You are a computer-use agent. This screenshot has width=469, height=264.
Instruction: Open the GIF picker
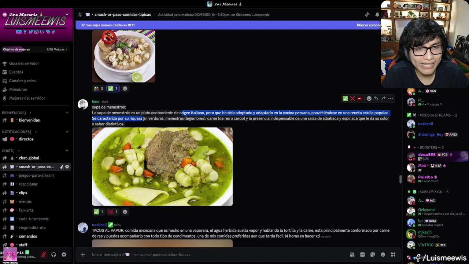tap(362, 254)
